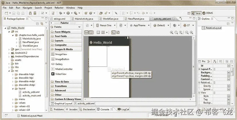The width and height of the screenshot is (237, 120).
Task: Select RelativeLayout in the Outline panel
Action: 211,28
